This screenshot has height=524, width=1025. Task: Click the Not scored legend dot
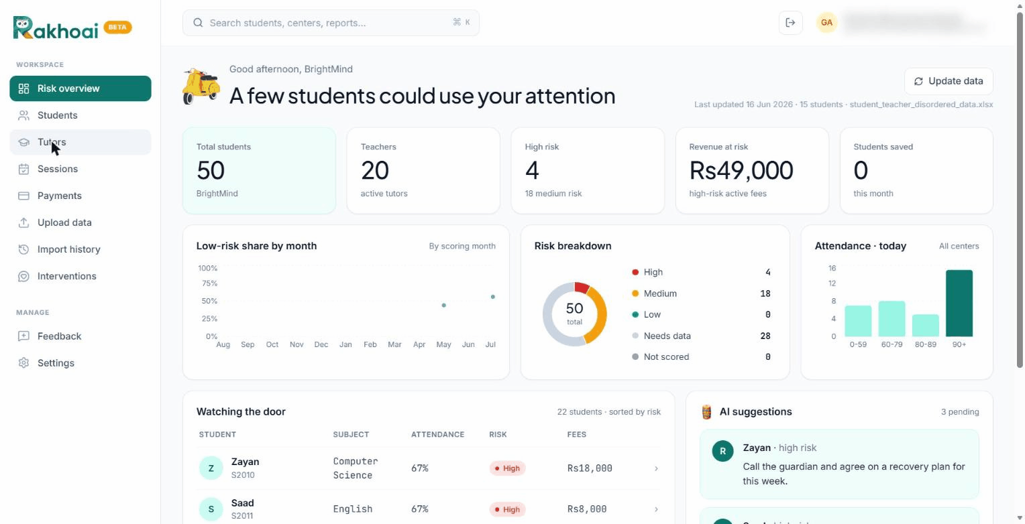635,356
